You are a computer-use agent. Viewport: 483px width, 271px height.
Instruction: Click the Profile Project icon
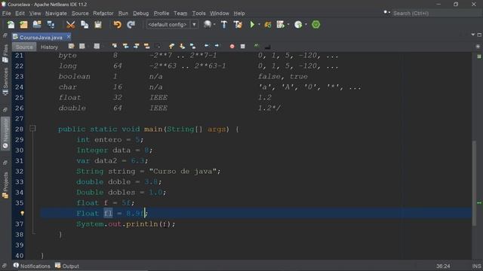(298, 25)
